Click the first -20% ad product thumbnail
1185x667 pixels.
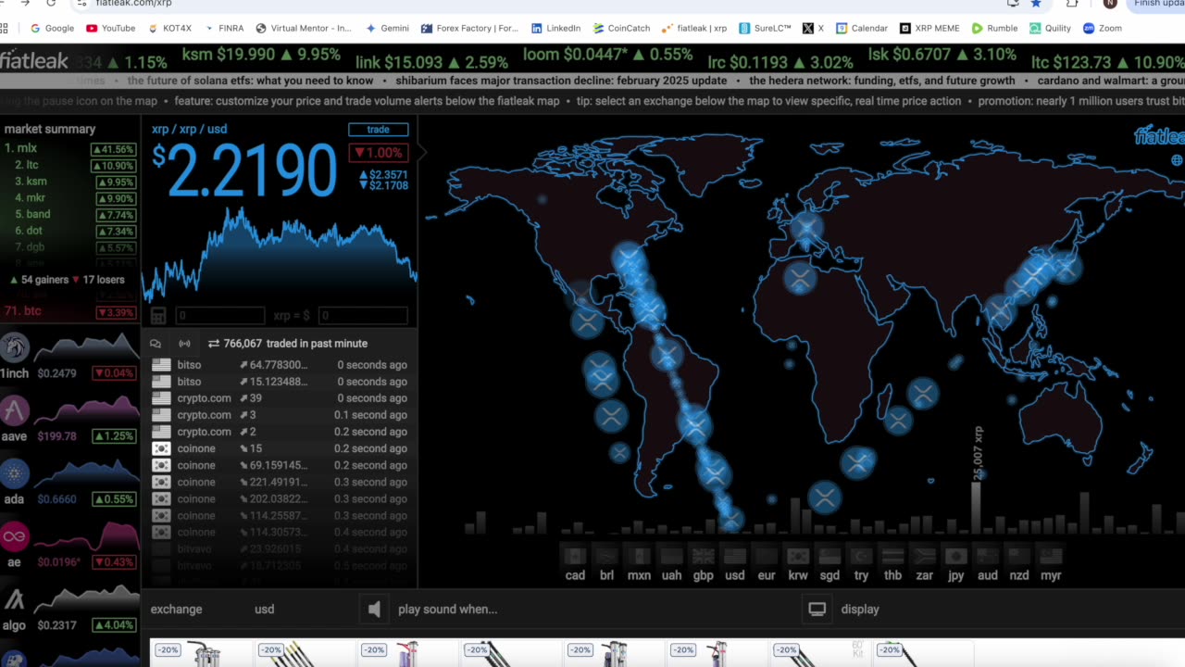point(200,653)
